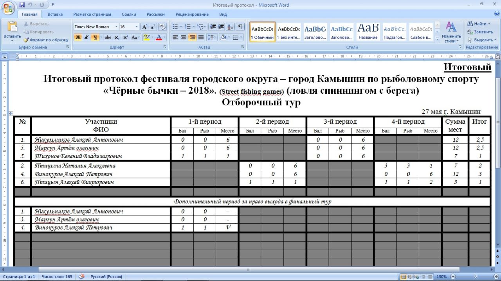This screenshot has width=501, height=281.
Task: Open the Рецензирование tab
Action: (x=192, y=14)
